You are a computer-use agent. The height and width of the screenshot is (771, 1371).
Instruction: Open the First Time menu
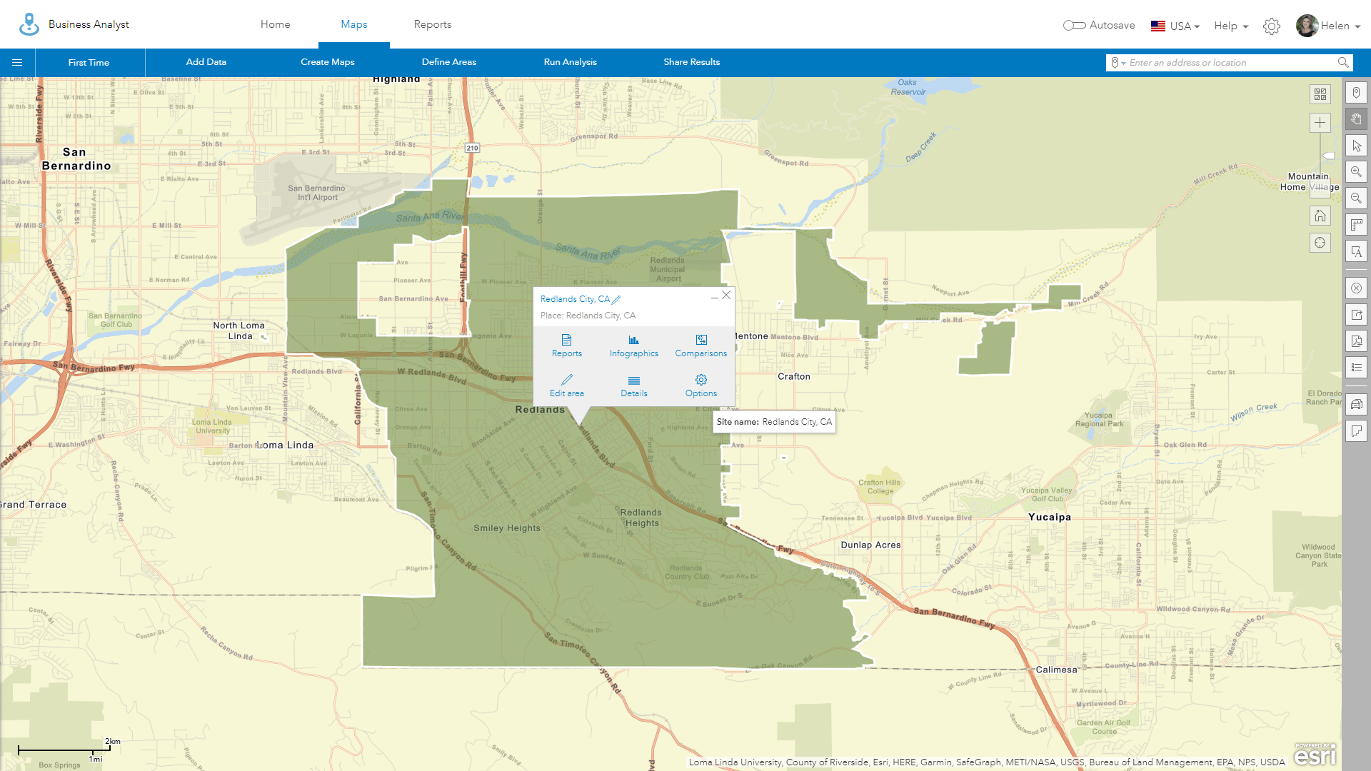[89, 63]
